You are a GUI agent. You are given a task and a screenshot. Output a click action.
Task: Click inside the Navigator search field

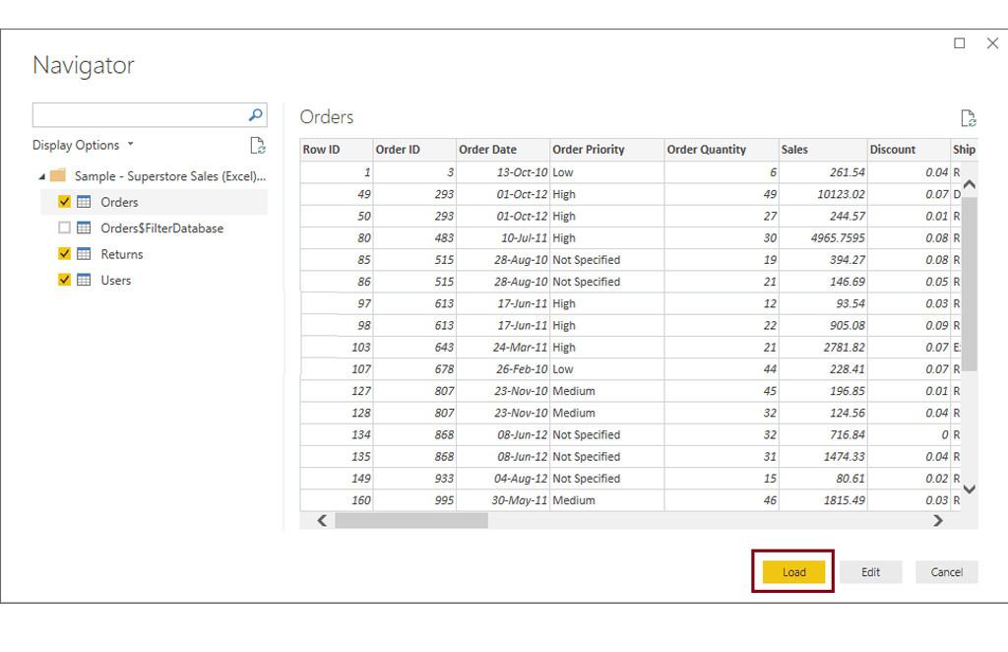(140, 115)
